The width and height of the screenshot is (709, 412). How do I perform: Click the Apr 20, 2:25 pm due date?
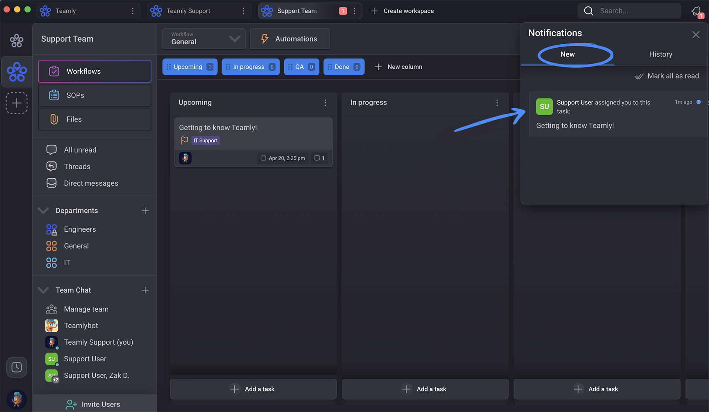click(x=283, y=158)
